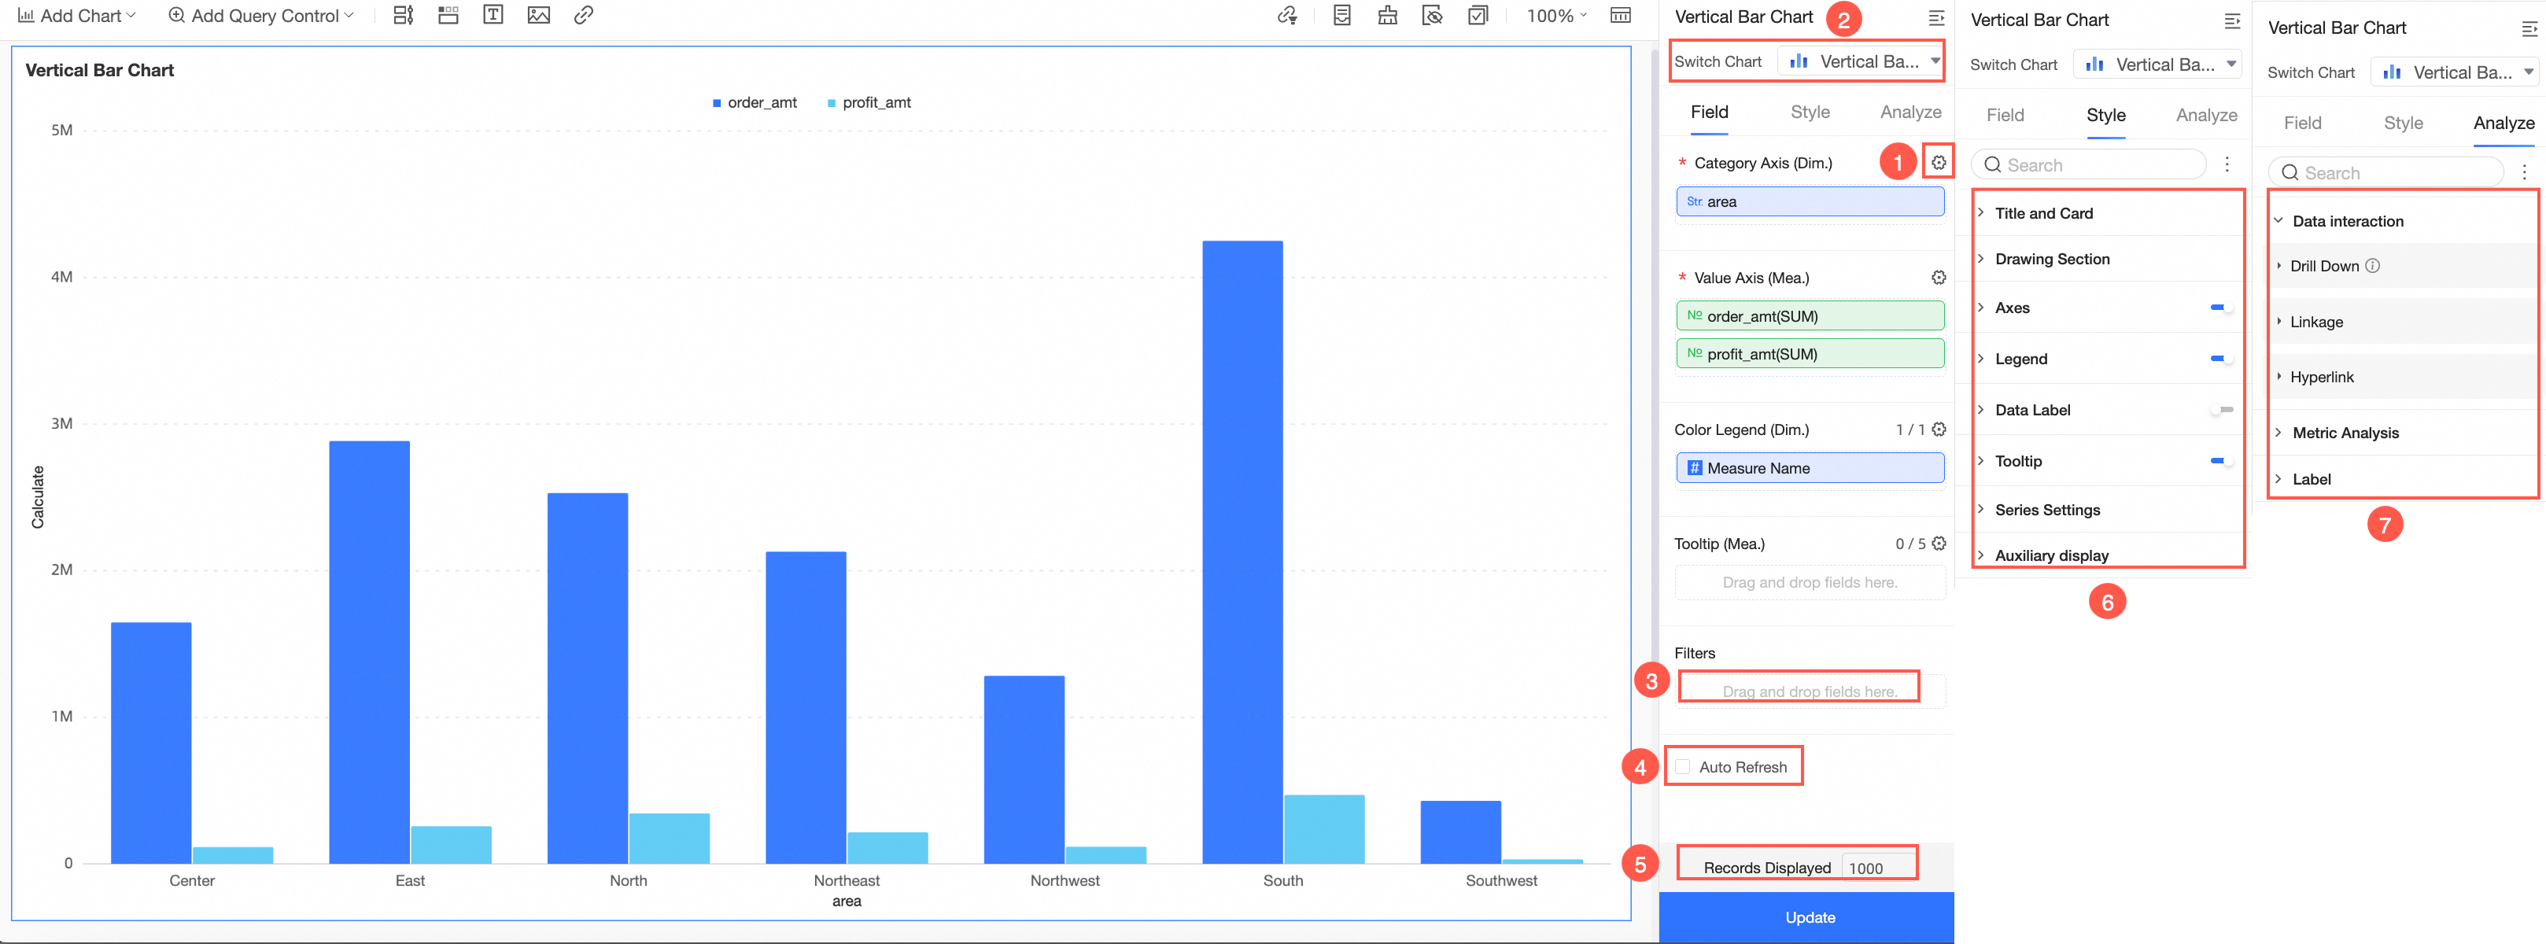Select the order_amt(SUM) measure pill

click(1810, 316)
